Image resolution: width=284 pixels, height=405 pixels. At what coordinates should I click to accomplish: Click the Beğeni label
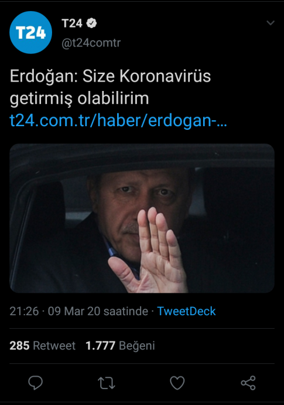137,346
